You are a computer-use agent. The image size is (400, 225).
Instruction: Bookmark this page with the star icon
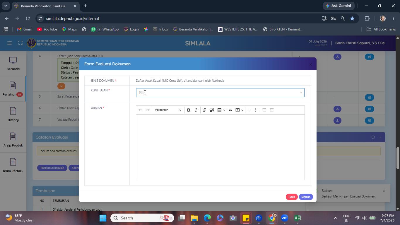[x=352, y=18]
